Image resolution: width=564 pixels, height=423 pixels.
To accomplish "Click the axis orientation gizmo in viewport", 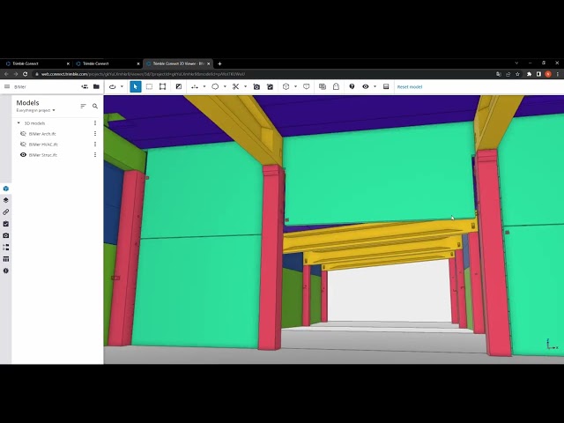I will point(552,345).
